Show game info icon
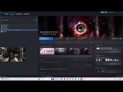This screenshot has width=123, height=92. pyautogui.click(x=118, y=39)
